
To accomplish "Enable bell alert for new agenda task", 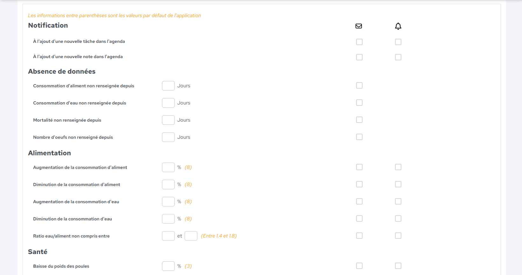I will [x=398, y=42].
